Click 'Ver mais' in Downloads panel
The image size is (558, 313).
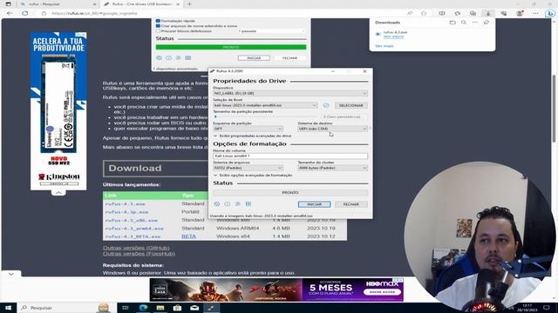click(x=384, y=46)
